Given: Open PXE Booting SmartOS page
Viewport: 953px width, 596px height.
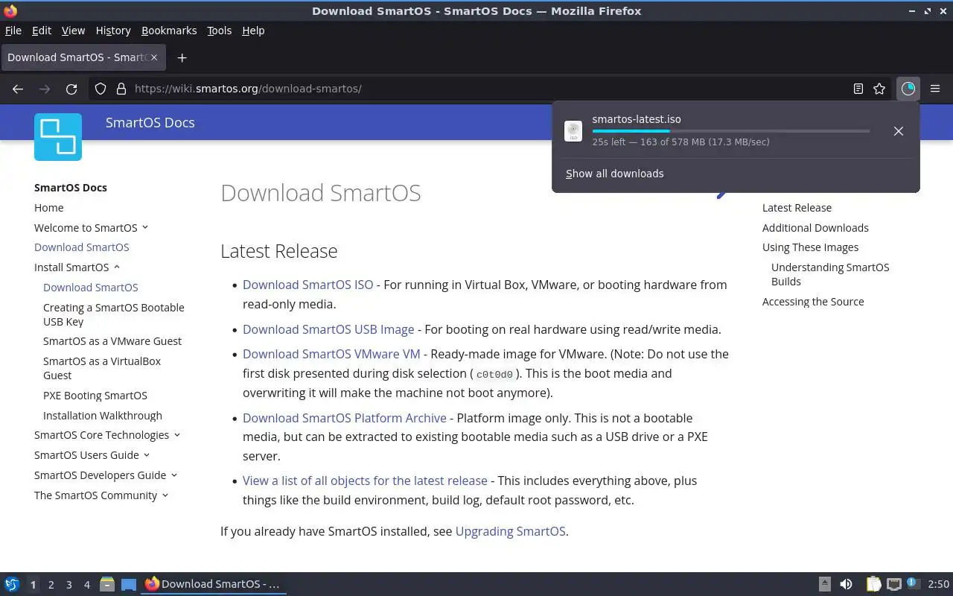Looking at the screenshot, I should 95,396.
